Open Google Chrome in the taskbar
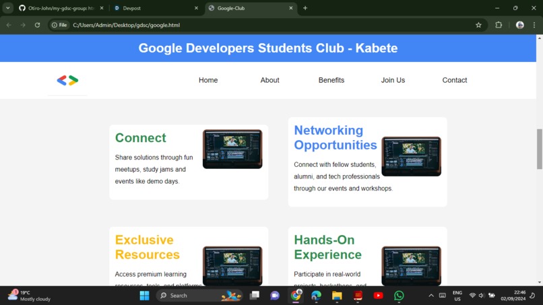Viewport: 543px width, 305px height. coord(296,296)
